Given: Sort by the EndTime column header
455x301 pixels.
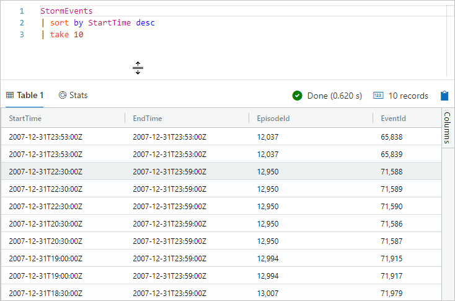Looking at the screenshot, I should tap(148, 118).
